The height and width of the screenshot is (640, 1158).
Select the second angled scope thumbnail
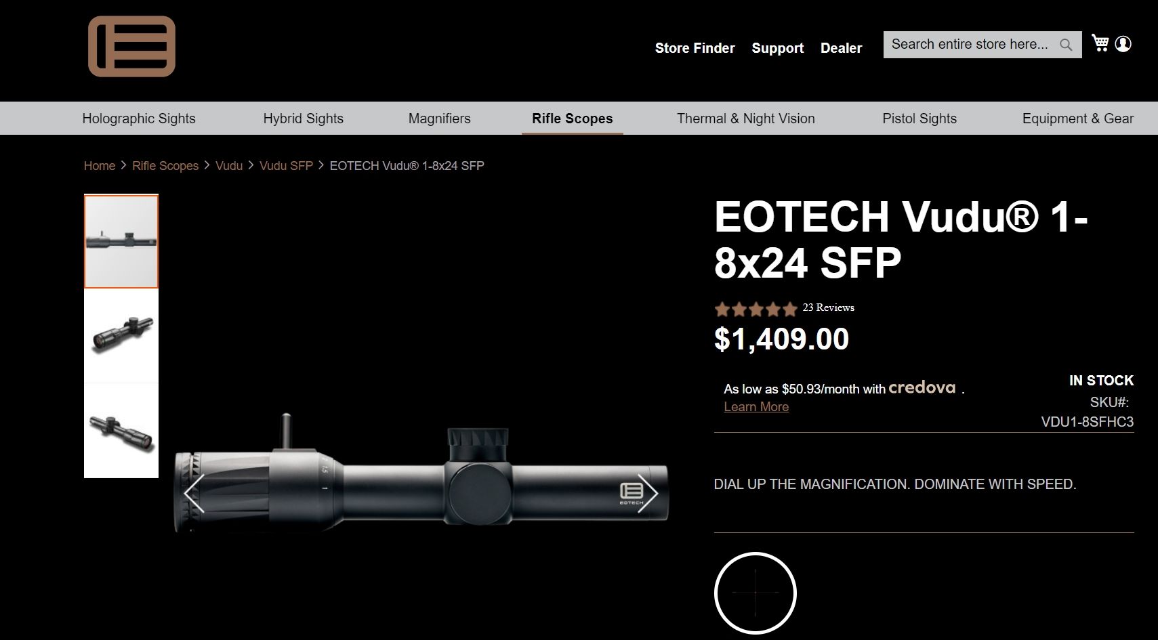121,336
